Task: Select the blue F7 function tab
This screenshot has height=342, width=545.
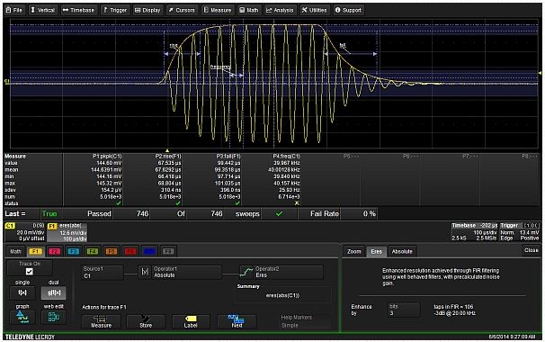Action: [149, 251]
